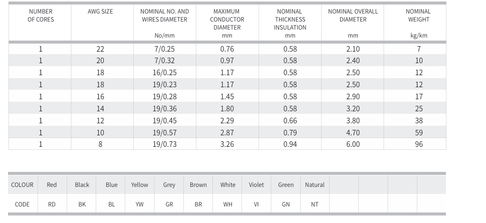Click the "NT" code for Natural
The image size is (486, 223).
(315, 204)
